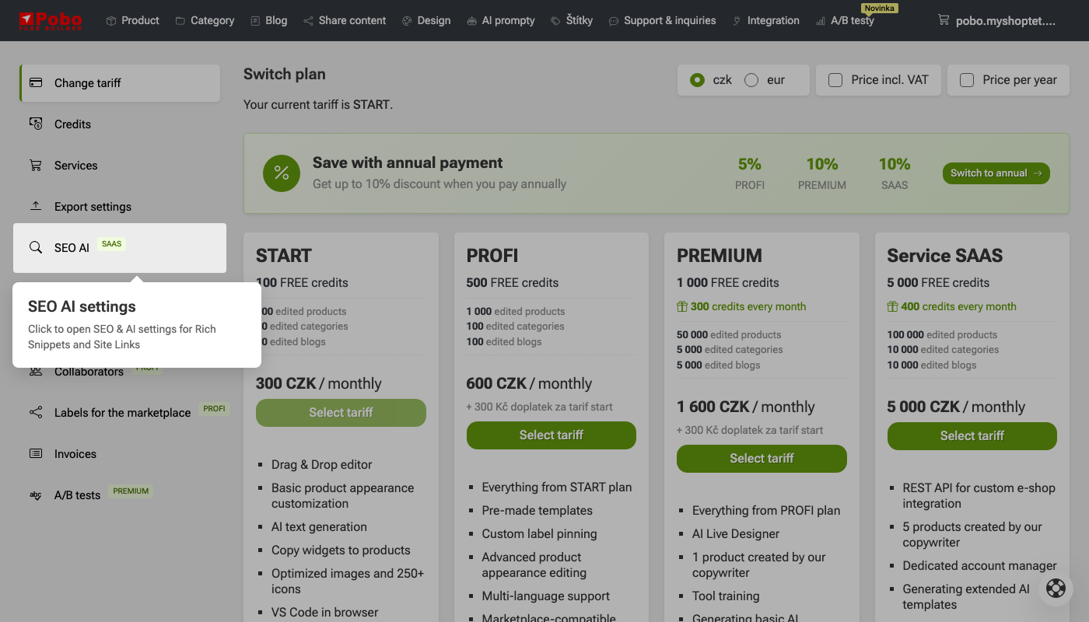The width and height of the screenshot is (1089, 622).
Task: Expand the pobo.myshoptet shop selector
Action: [997, 20]
